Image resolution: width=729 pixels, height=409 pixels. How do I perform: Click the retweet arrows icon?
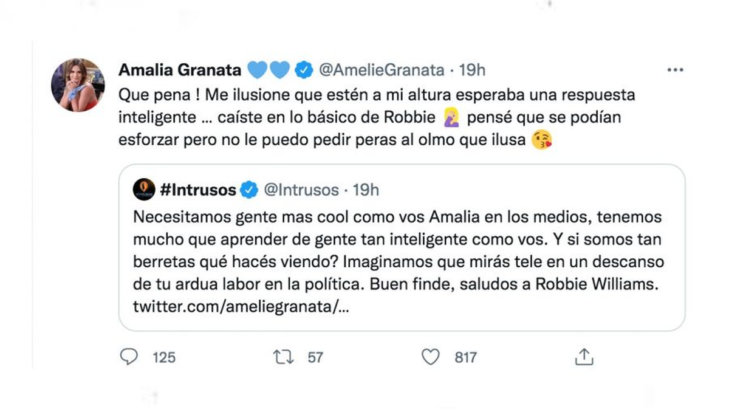click(283, 357)
